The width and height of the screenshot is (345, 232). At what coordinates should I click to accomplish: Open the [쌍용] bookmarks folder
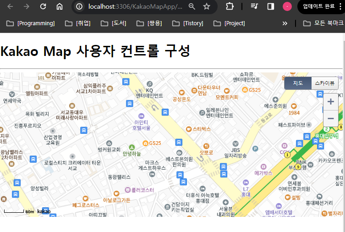point(149,23)
